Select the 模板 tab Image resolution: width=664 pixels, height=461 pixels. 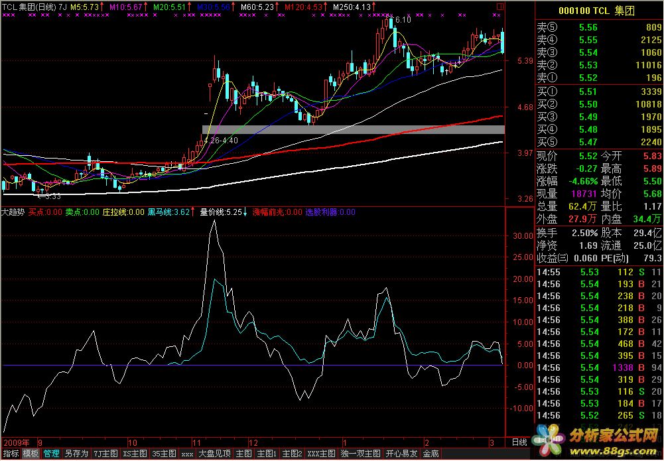pyautogui.click(x=31, y=454)
